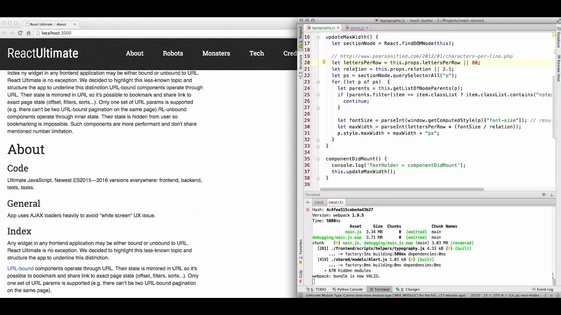Open the About page in navbar

coord(135,53)
